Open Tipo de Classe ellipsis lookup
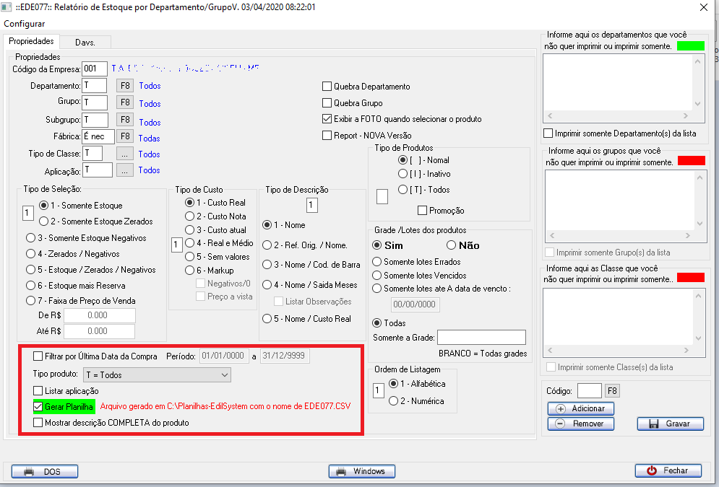Viewport: 719px width, 487px height. point(125,154)
